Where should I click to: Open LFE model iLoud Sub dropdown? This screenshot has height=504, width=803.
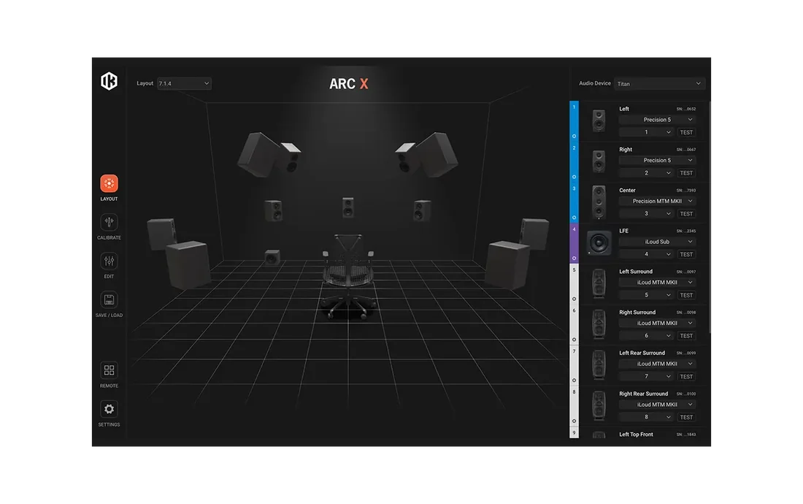657,242
